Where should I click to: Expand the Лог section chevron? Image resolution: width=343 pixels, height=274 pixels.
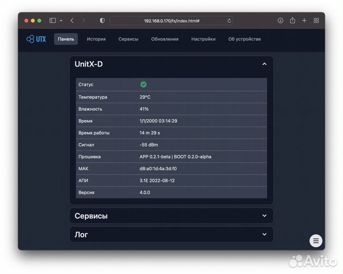[x=264, y=234]
